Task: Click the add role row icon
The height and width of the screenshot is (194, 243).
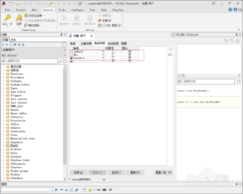Action: 170,49
